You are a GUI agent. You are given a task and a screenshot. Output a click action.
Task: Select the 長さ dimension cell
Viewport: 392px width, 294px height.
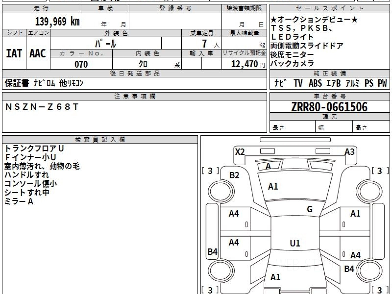point(293,127)
